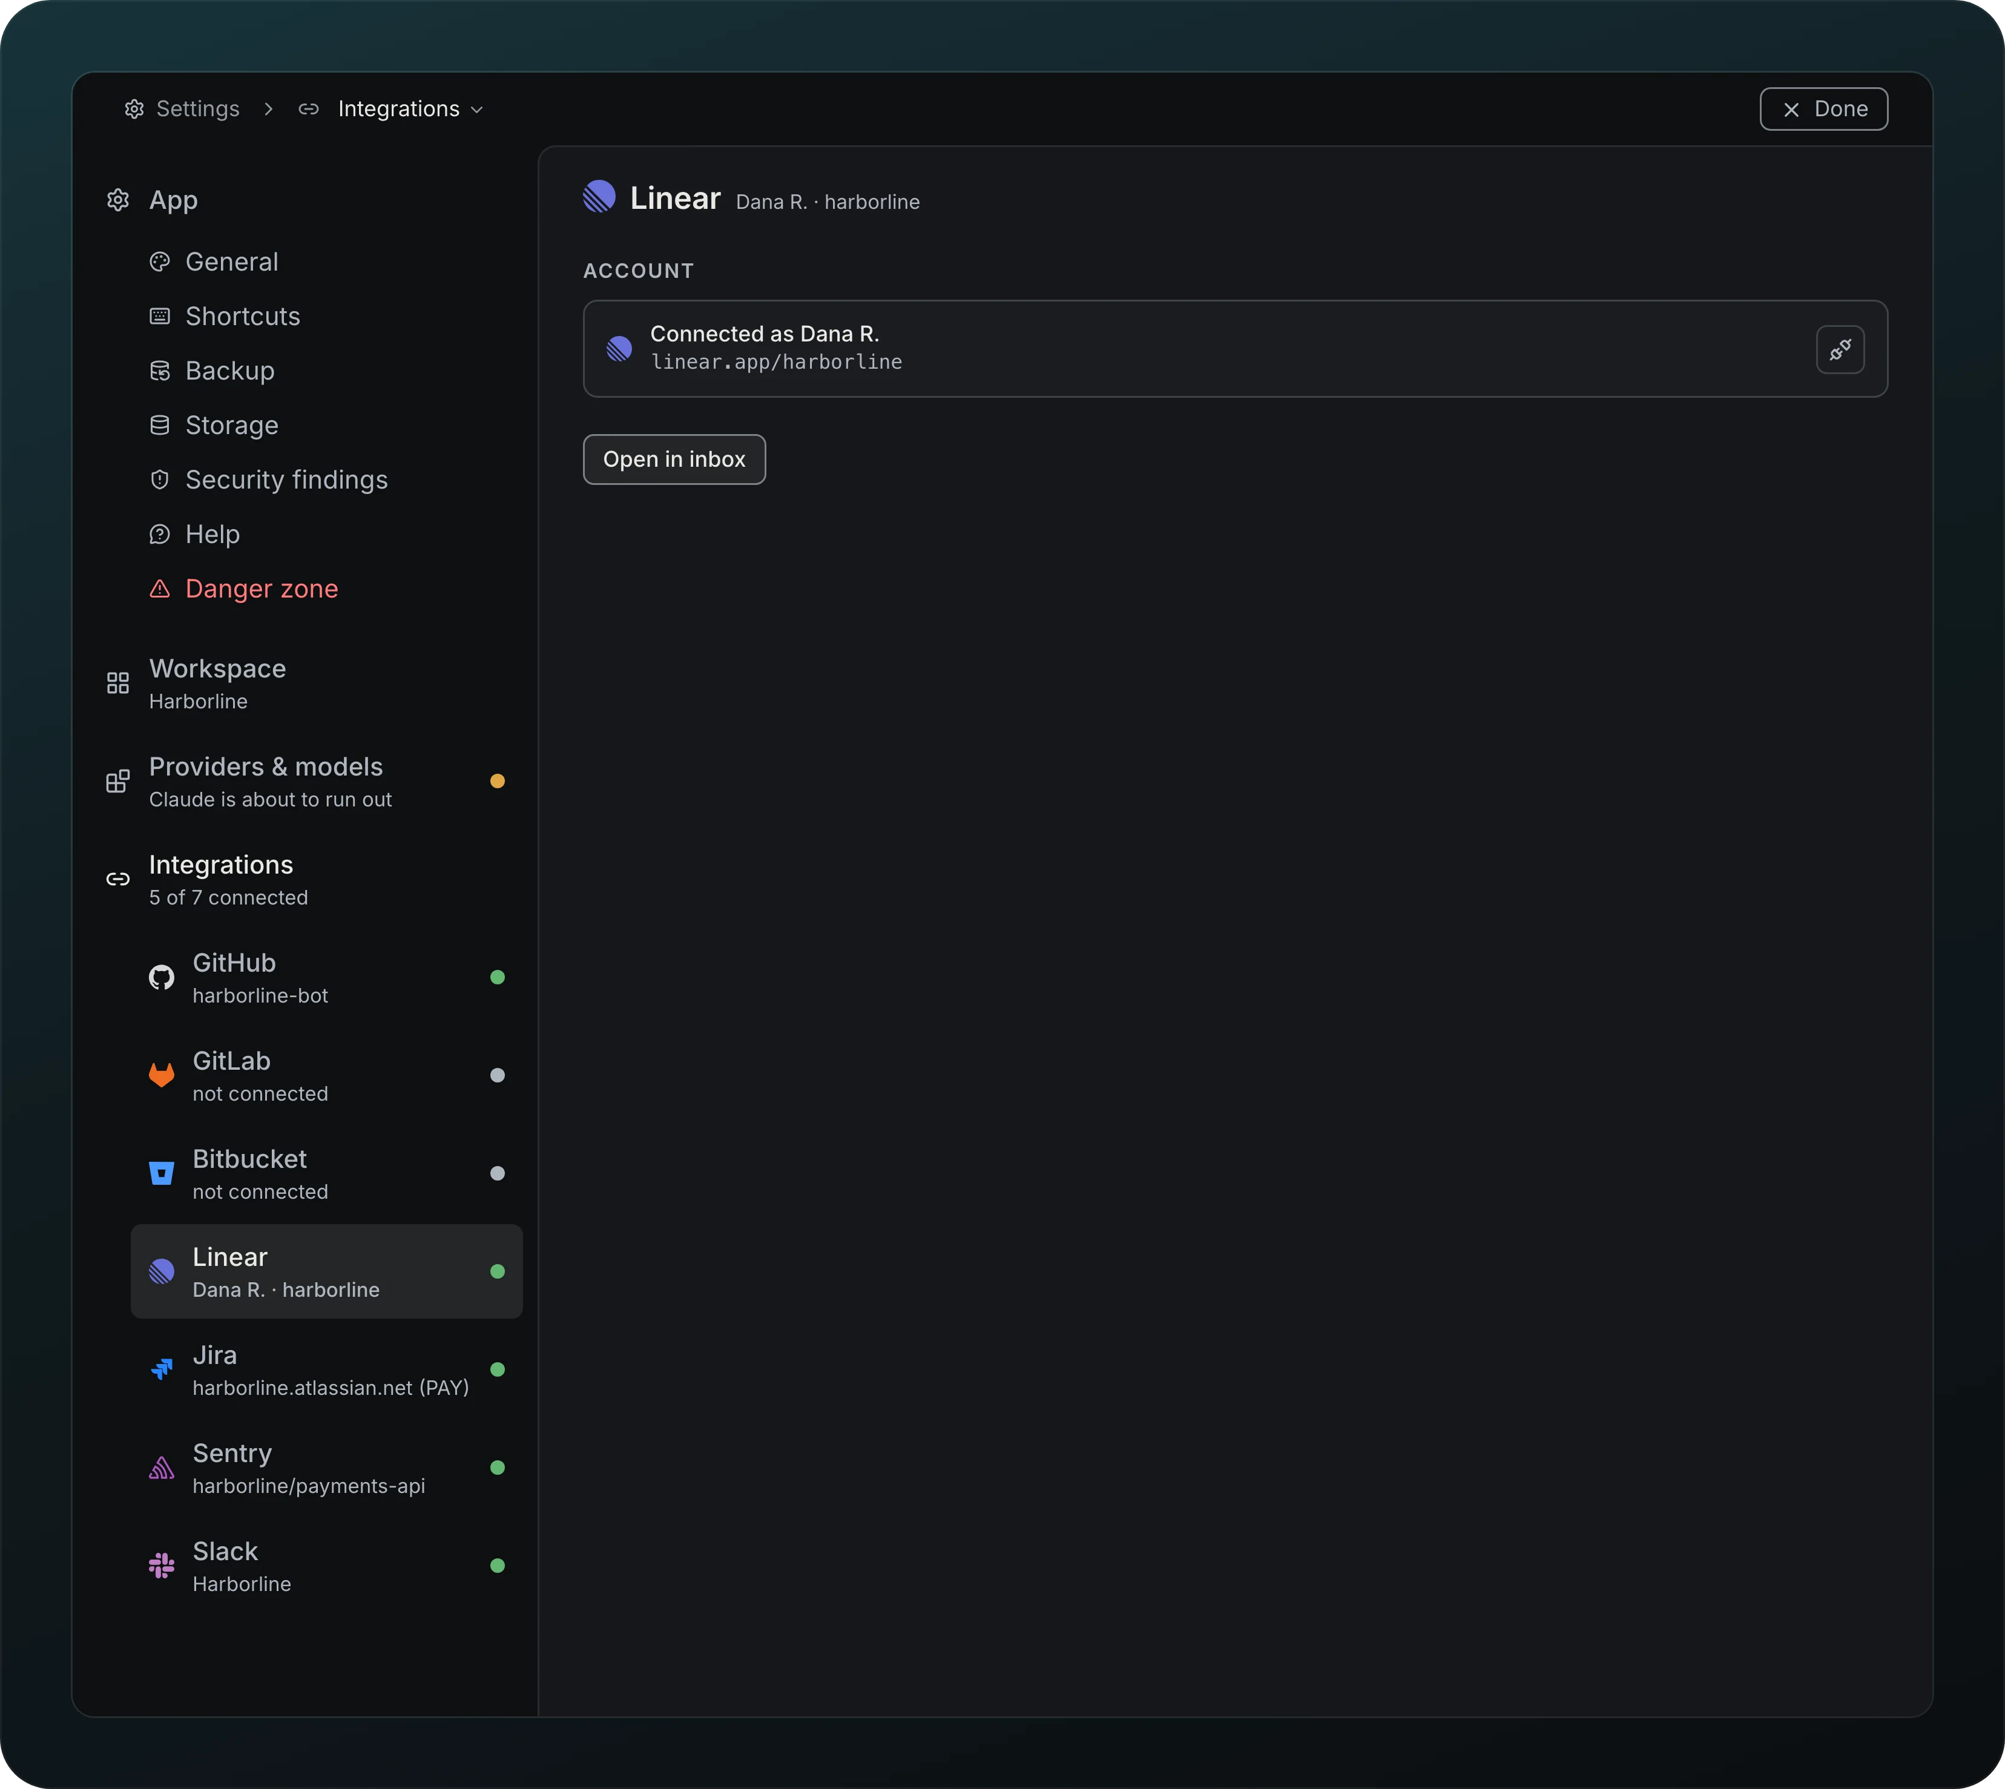Go to Backup settings
Image resolution: width=2005 pixels, height=1789 pixels.
[326, 371]
